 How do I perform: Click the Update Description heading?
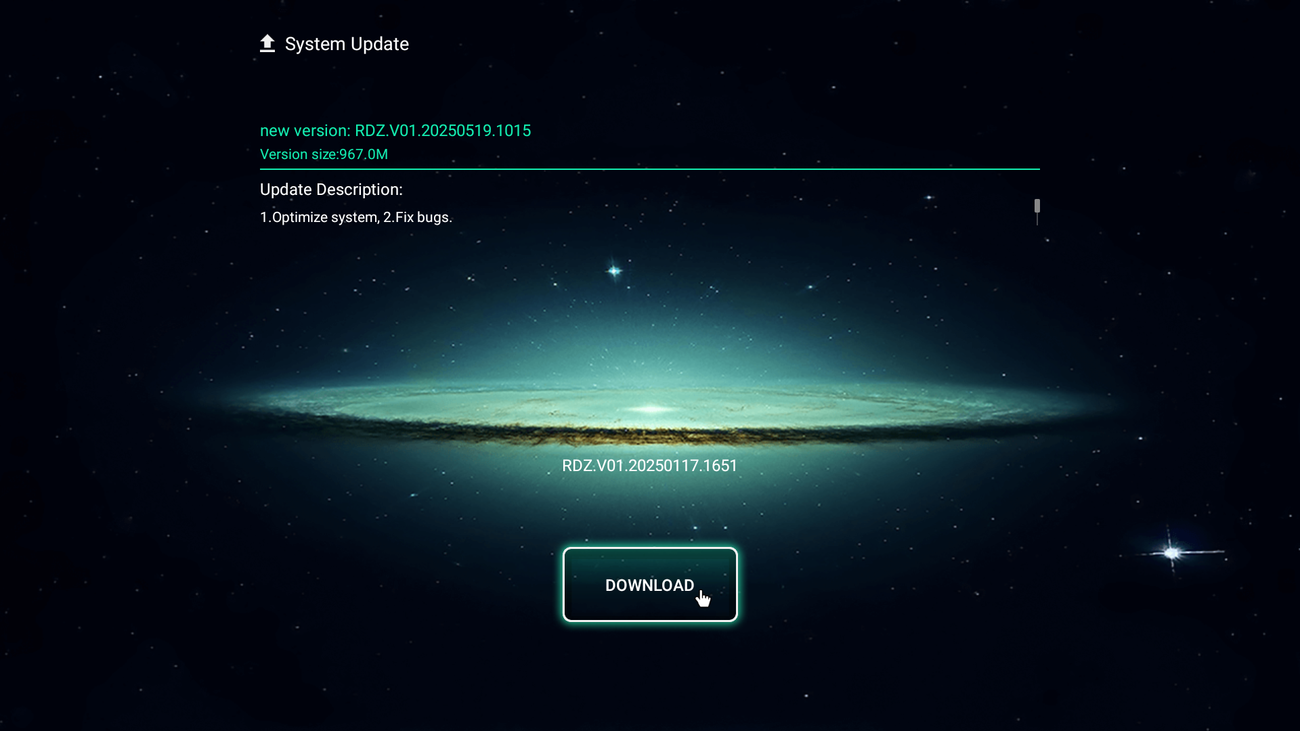click(x=331, y=190)
